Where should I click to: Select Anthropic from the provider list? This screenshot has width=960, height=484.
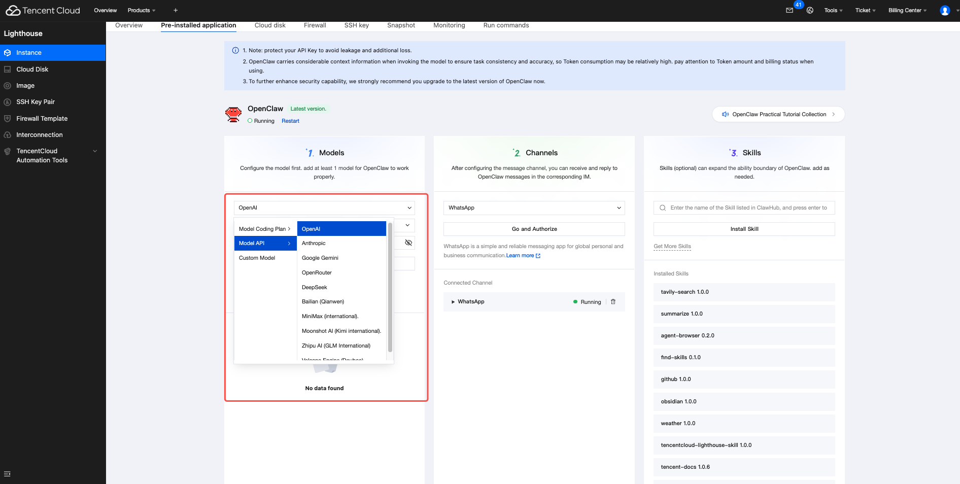(x=314, y=244)
